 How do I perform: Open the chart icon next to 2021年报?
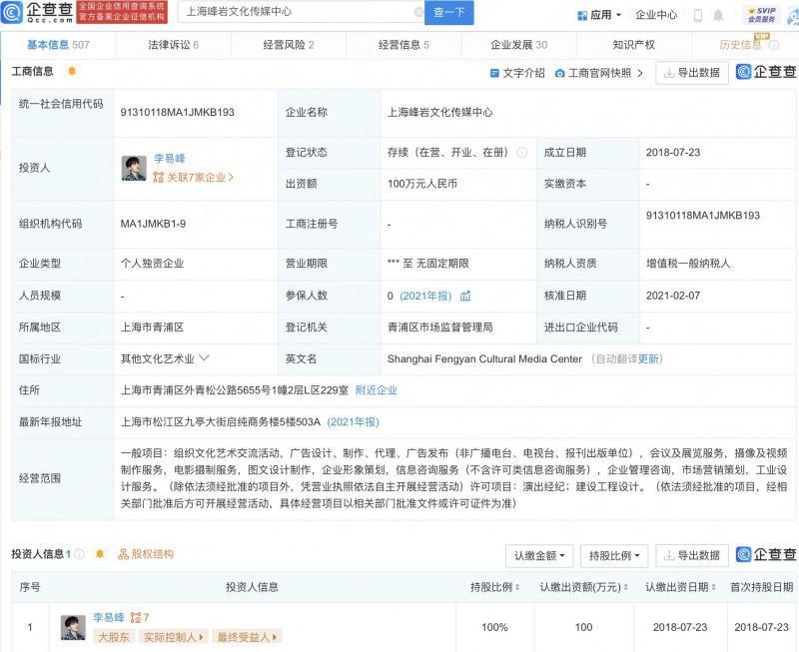click(x=465, y=297)
